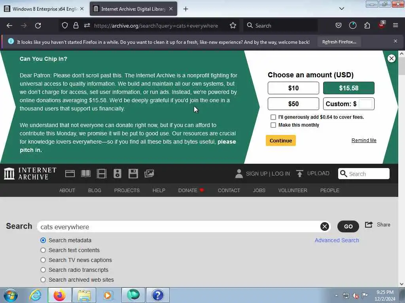This screenshot has height=303, width=405.
Task: Open the tracking protection shield icon
Action: click(65, 26)
